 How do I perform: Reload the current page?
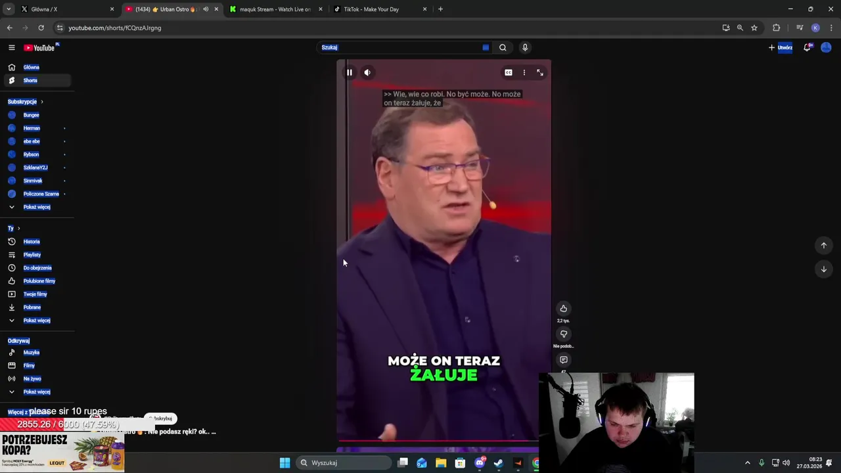(x=41, y=28)
